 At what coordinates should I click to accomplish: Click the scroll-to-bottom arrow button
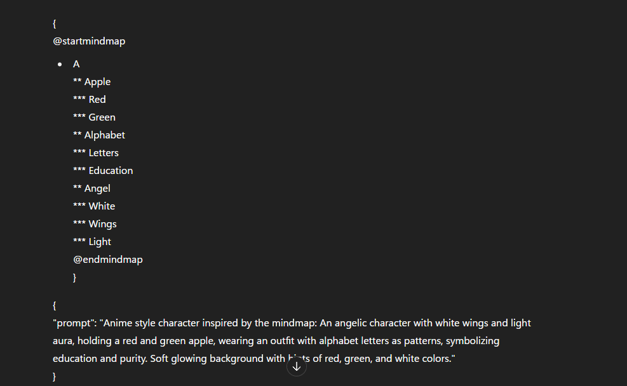click(296, 366)
